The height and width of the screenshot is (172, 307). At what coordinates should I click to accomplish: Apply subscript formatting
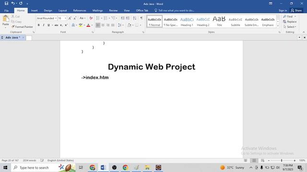coord(61,25)
